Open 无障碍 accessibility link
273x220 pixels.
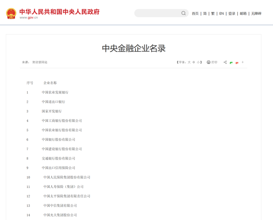pos(256,14)
